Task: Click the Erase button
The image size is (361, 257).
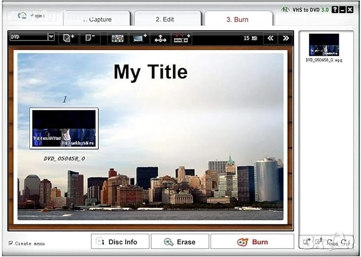Action: [180, 242]
